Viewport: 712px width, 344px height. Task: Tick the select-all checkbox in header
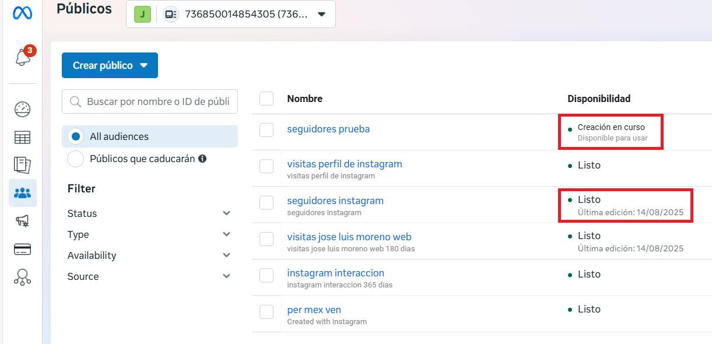[x=266, y=99]
